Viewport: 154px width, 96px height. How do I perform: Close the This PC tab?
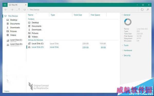pyautogui.click(x=26, y=5)
